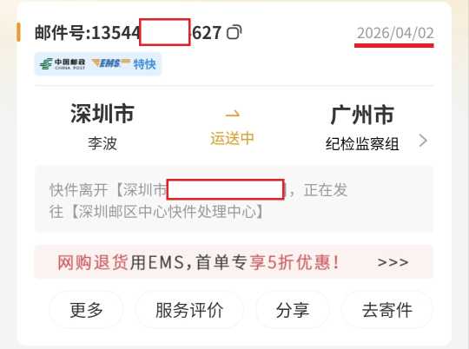The width and height of the screenshot is (469, 349).
Task: Tap the orange route arrow icon
Action: (233, 114)
